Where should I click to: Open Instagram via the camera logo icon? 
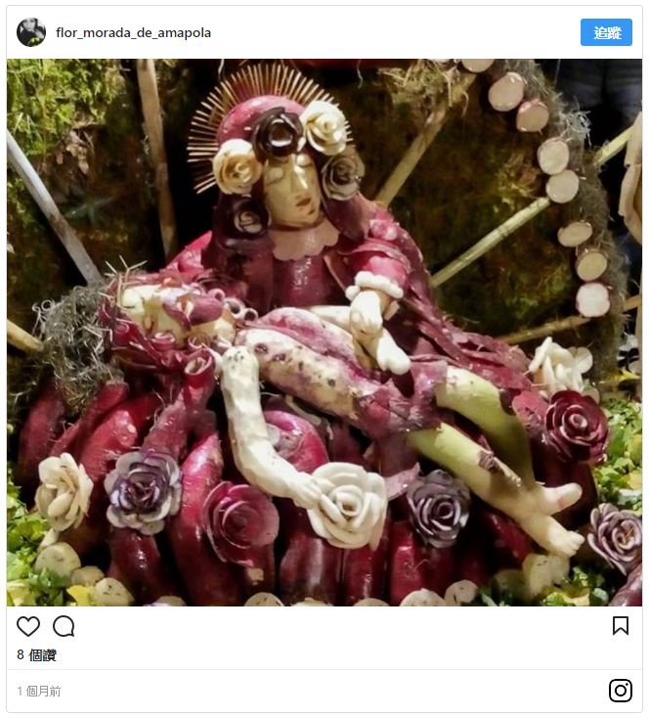point(621,691)
